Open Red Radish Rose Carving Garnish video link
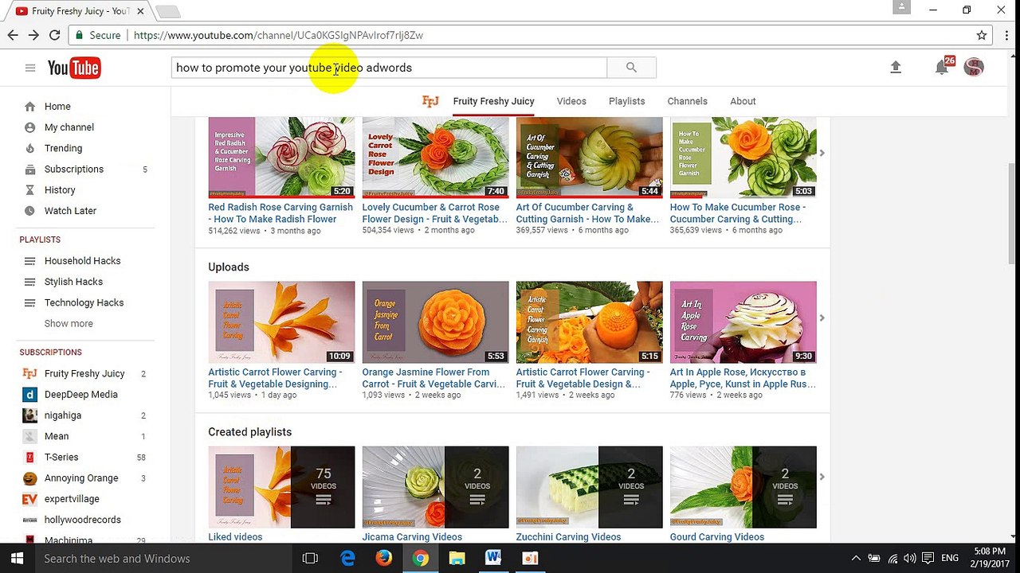The width and height of the screenshot is (1020, 573). [x=280, y=212]
